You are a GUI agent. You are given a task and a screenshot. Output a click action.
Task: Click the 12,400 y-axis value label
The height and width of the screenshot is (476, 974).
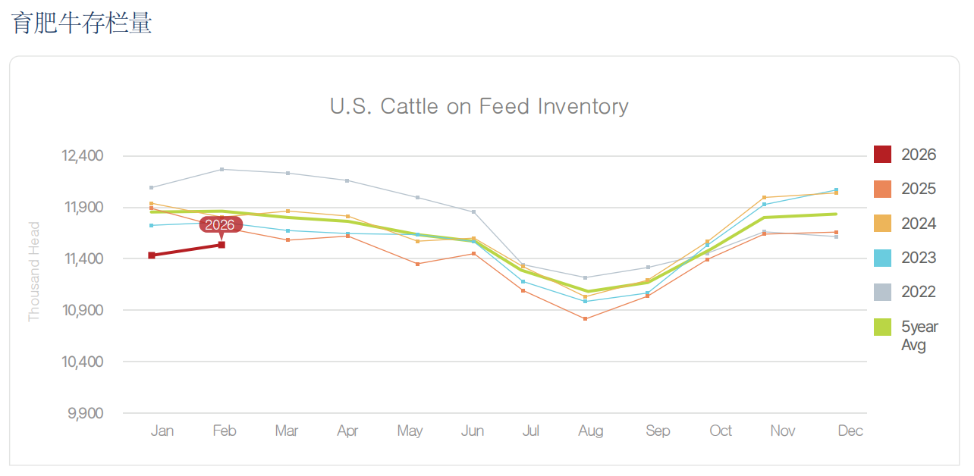point(81,155)
